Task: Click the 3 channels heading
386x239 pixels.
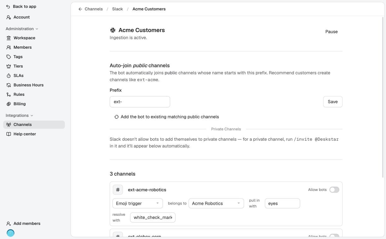Action: coord(123,174)
